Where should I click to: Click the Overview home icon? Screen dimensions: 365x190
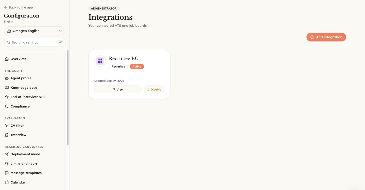pos(7,59)
